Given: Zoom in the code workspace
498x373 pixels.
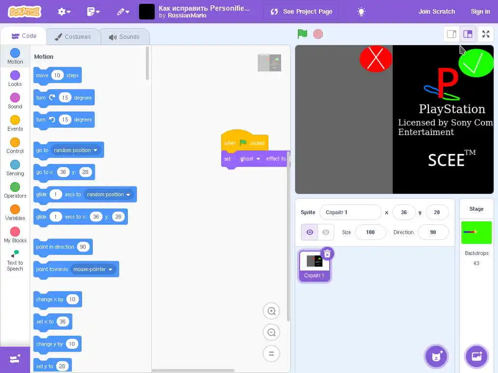Looking at the screenshot, I should (x=271, y=311).
